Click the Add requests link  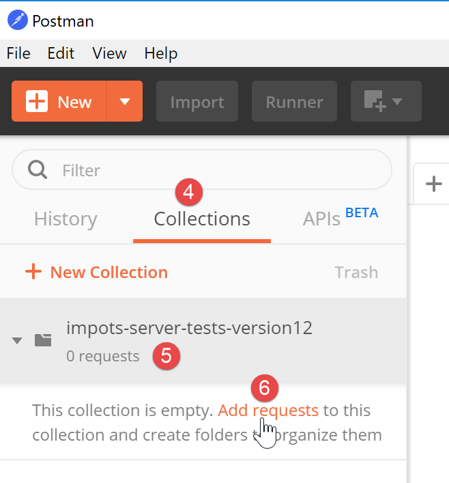268,411
